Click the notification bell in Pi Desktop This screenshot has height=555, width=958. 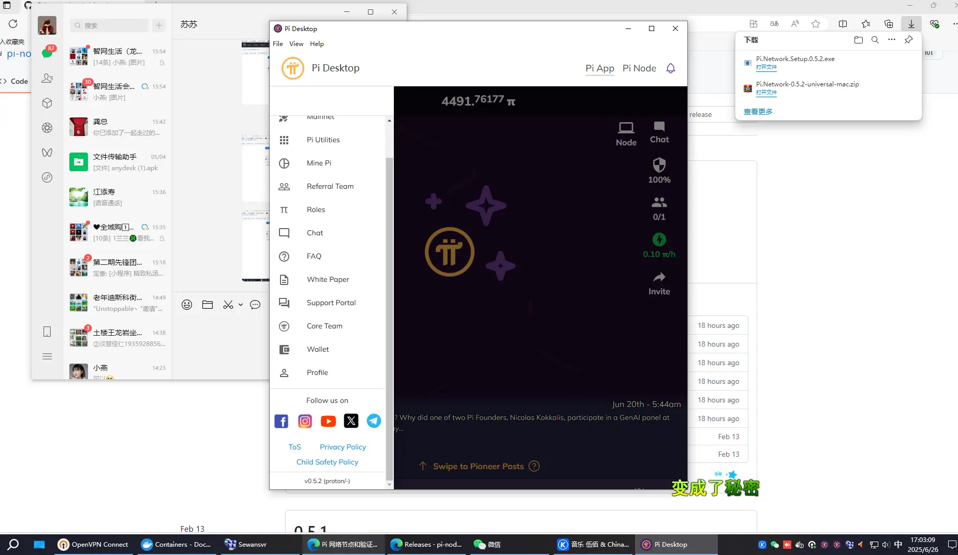coord(671,68)
